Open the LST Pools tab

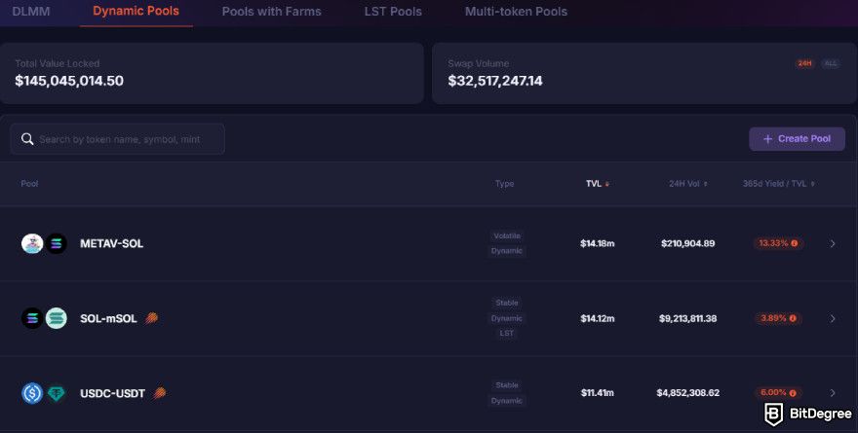pos(393,12)
